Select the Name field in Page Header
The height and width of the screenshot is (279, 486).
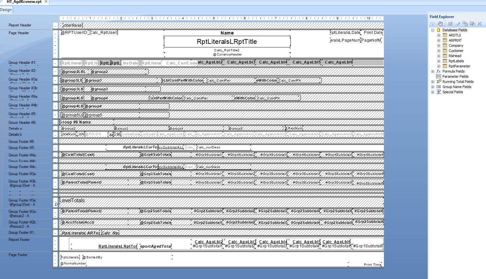(x=227, y=33)
